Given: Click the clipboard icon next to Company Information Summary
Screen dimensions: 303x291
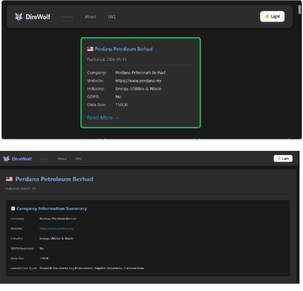Looking at the screenshot, I should coord(13,209).
